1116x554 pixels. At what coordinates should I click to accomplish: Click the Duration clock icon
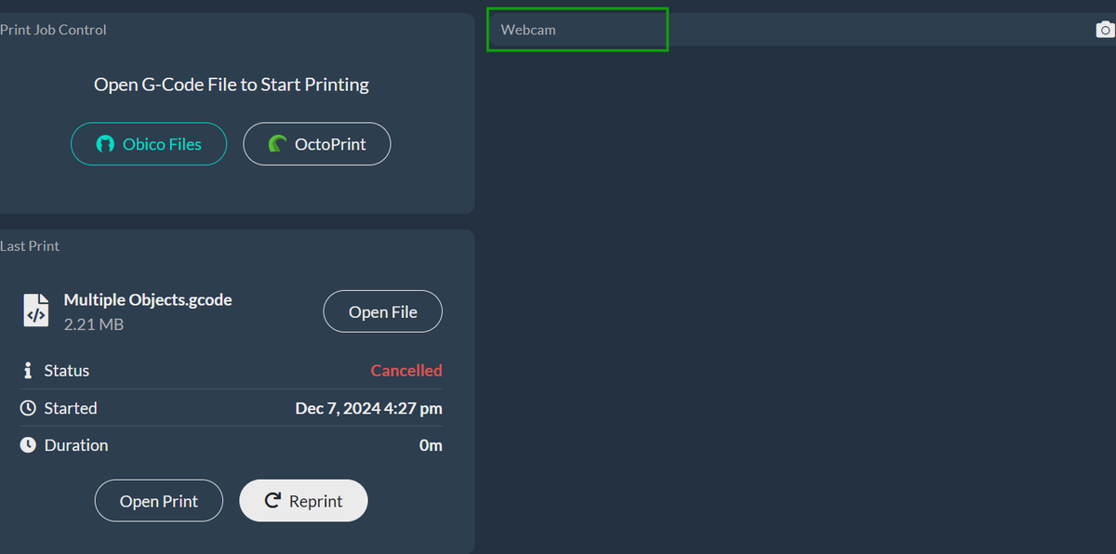pyautogui.click(x=28, y=445)
